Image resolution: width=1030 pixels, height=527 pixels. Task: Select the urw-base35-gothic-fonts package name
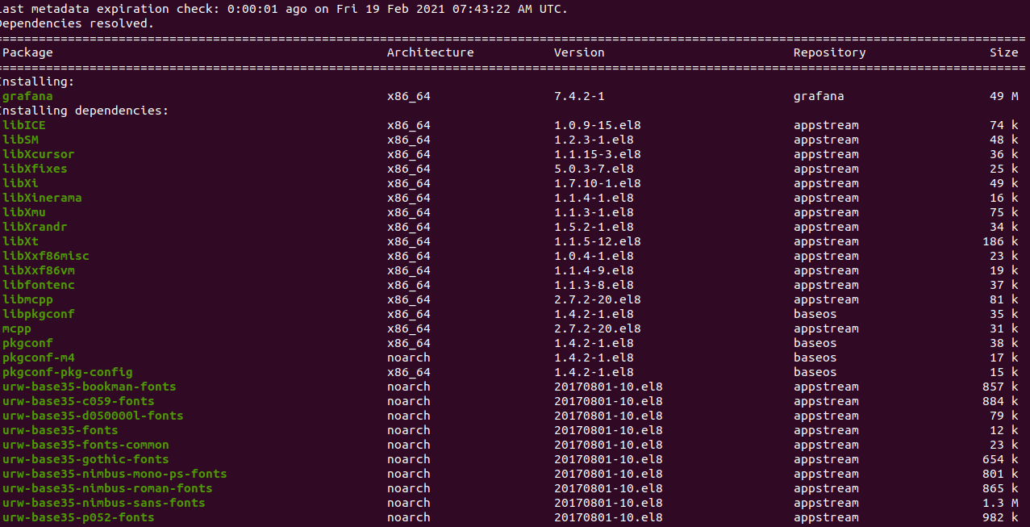85,459
